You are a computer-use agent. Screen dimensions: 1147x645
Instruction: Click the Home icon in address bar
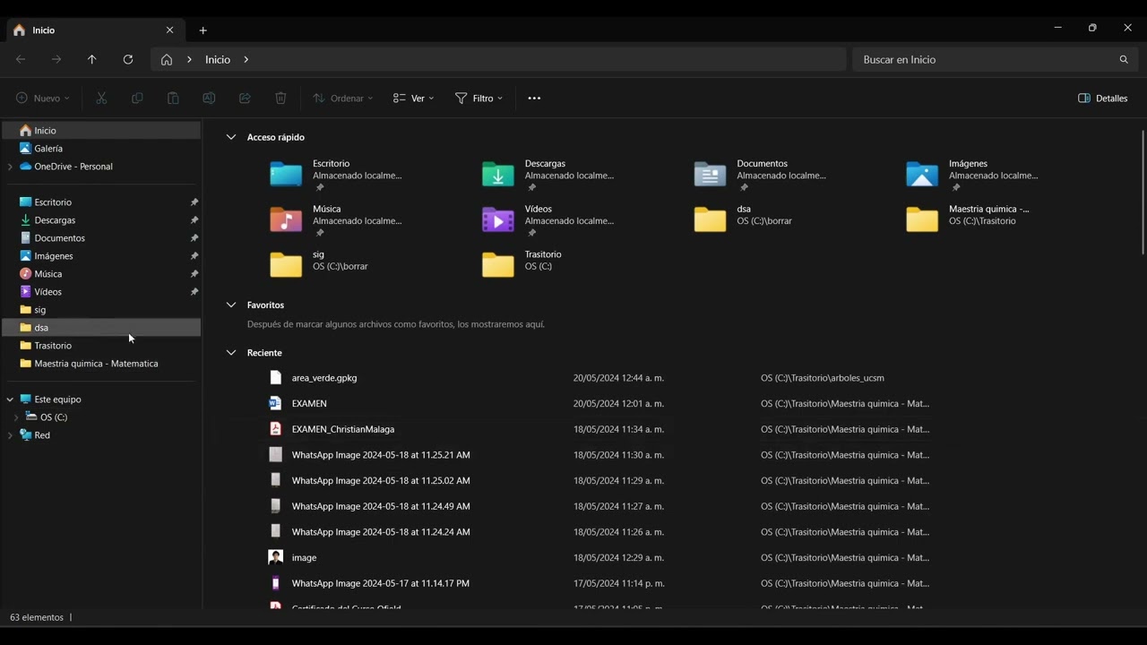point(167,59)
